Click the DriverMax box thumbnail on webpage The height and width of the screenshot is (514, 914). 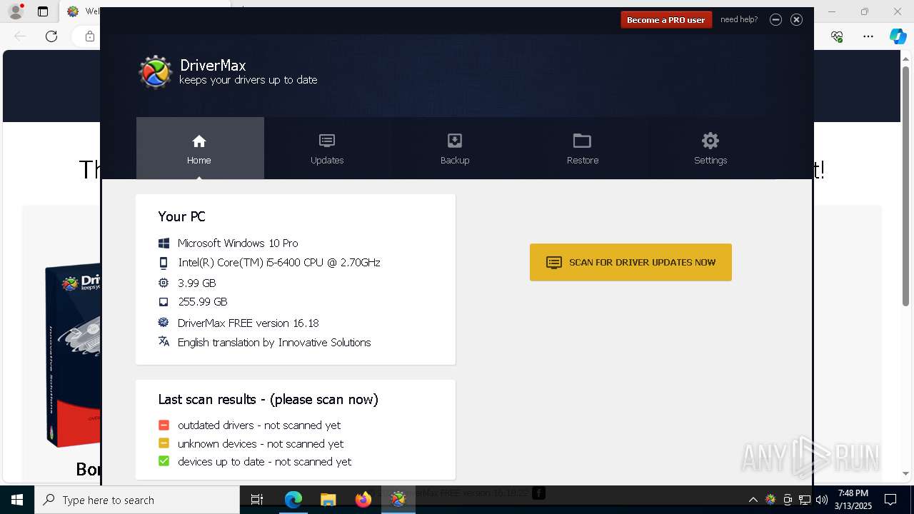pos(71,357)
